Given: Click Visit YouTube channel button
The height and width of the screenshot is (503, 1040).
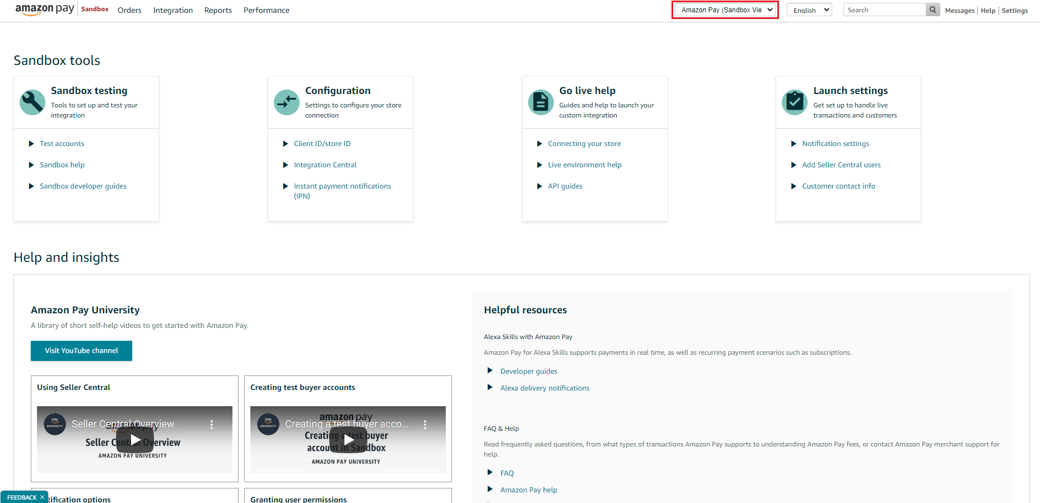Looking at the screenshot, I should click(x=81, y=351).
